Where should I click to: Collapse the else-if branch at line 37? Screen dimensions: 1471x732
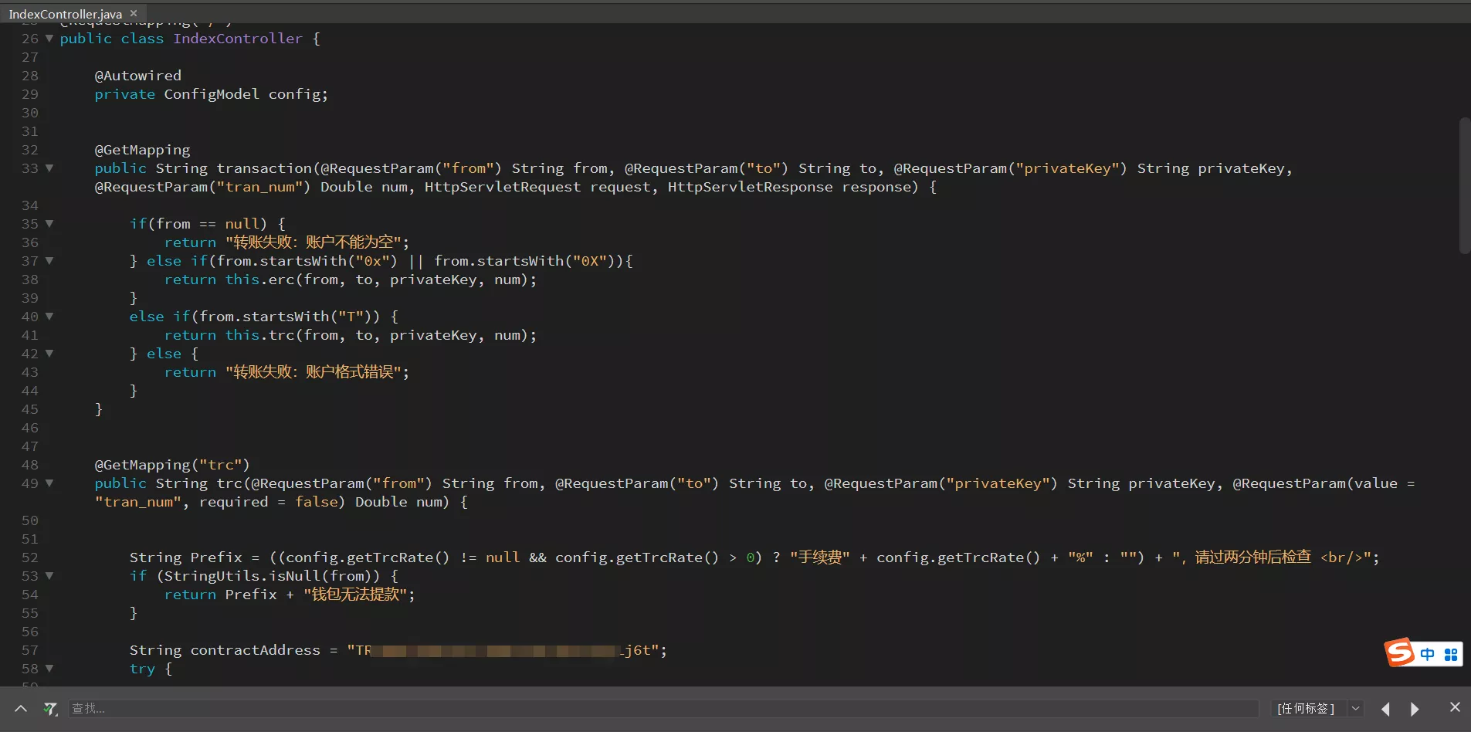pos(49,261)
